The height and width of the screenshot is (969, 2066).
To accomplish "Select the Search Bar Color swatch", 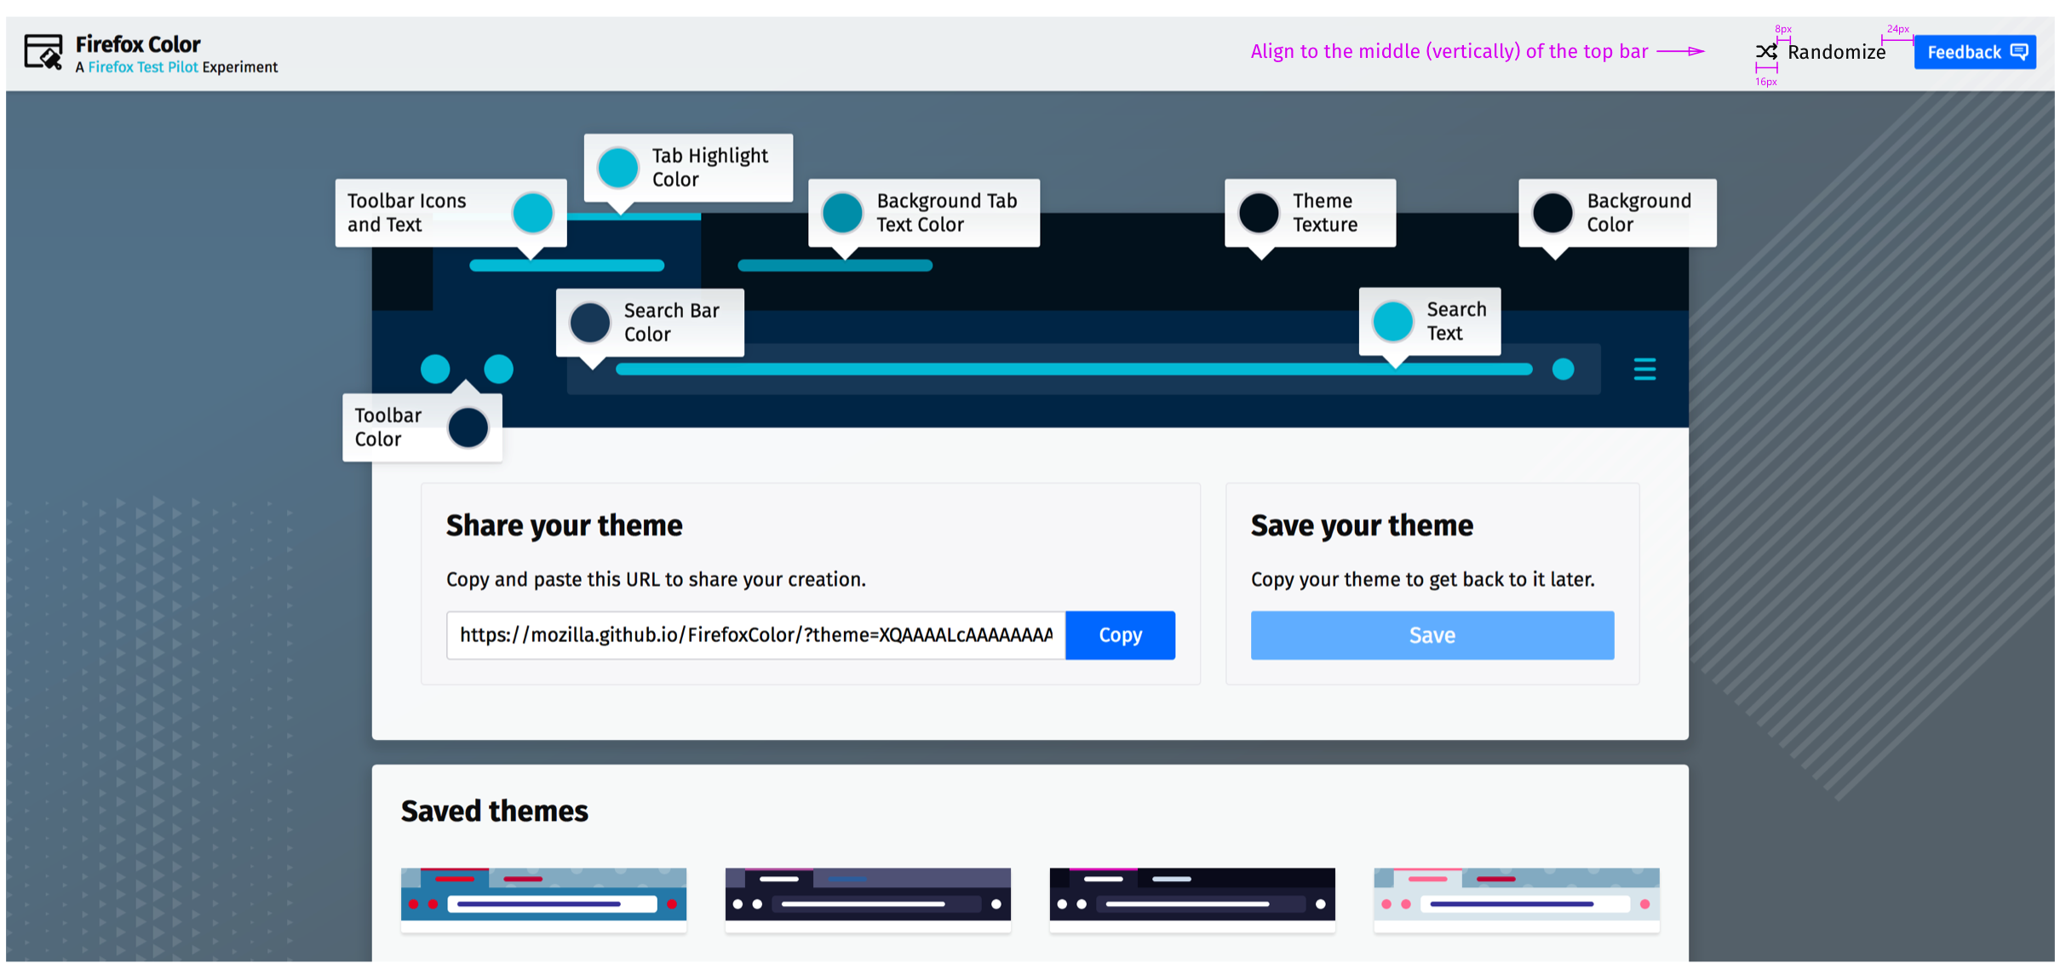I will 590,323.
